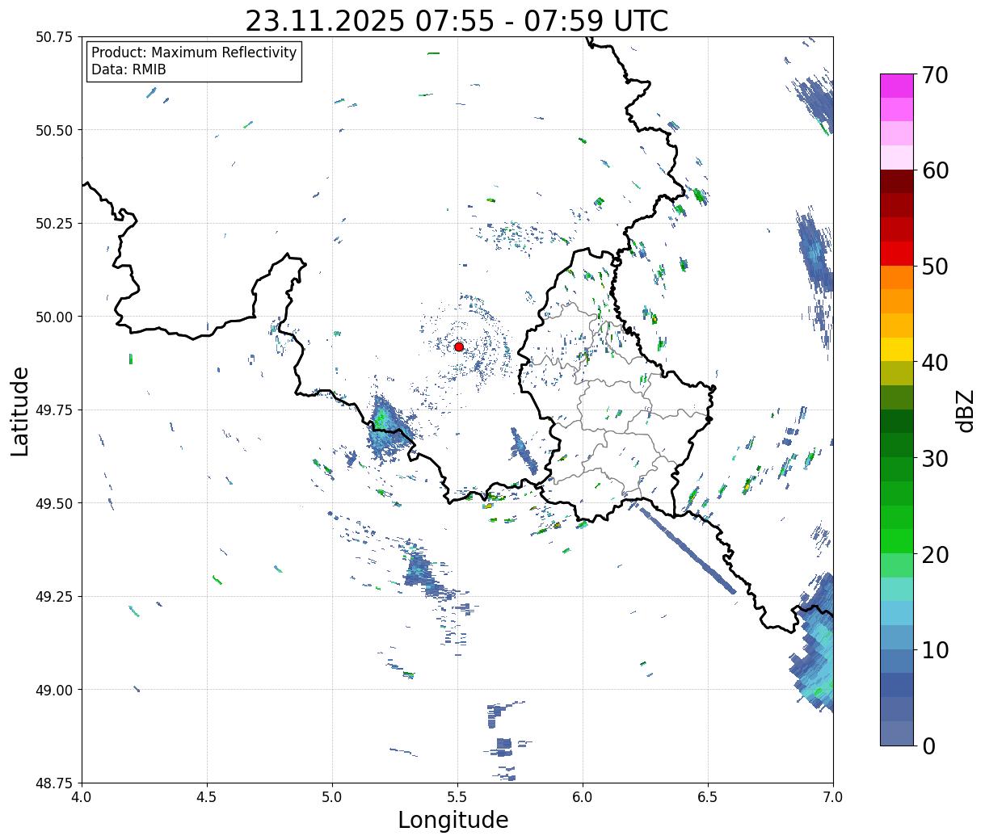The image size is (985, 840).
Task: Click the yellow colorbar swatch just above 40
Action: pos(896,349)
